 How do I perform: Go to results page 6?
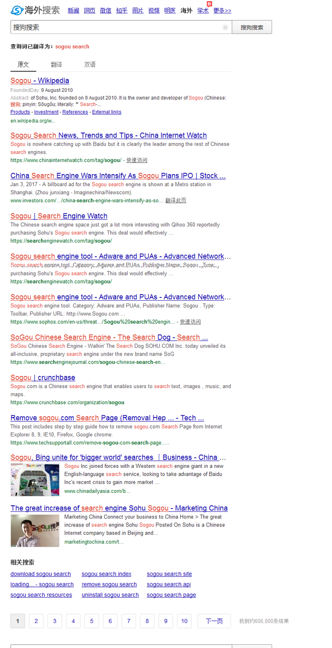pos(110,621)
